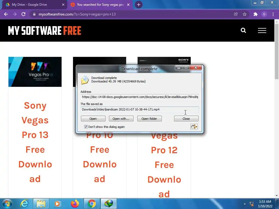Click the scrollbar up arrow
Viewport: 279px width, 209px height.
pos(277,21)
